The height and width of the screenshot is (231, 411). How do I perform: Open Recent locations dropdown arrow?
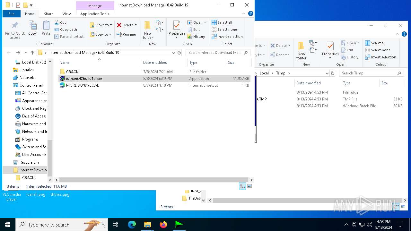[26, 53]
